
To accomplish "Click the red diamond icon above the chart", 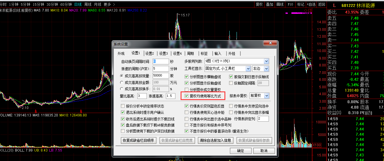I will [x=306, y=11].
